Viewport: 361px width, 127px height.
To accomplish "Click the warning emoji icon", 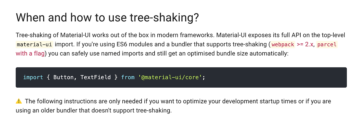I will 19,101.
